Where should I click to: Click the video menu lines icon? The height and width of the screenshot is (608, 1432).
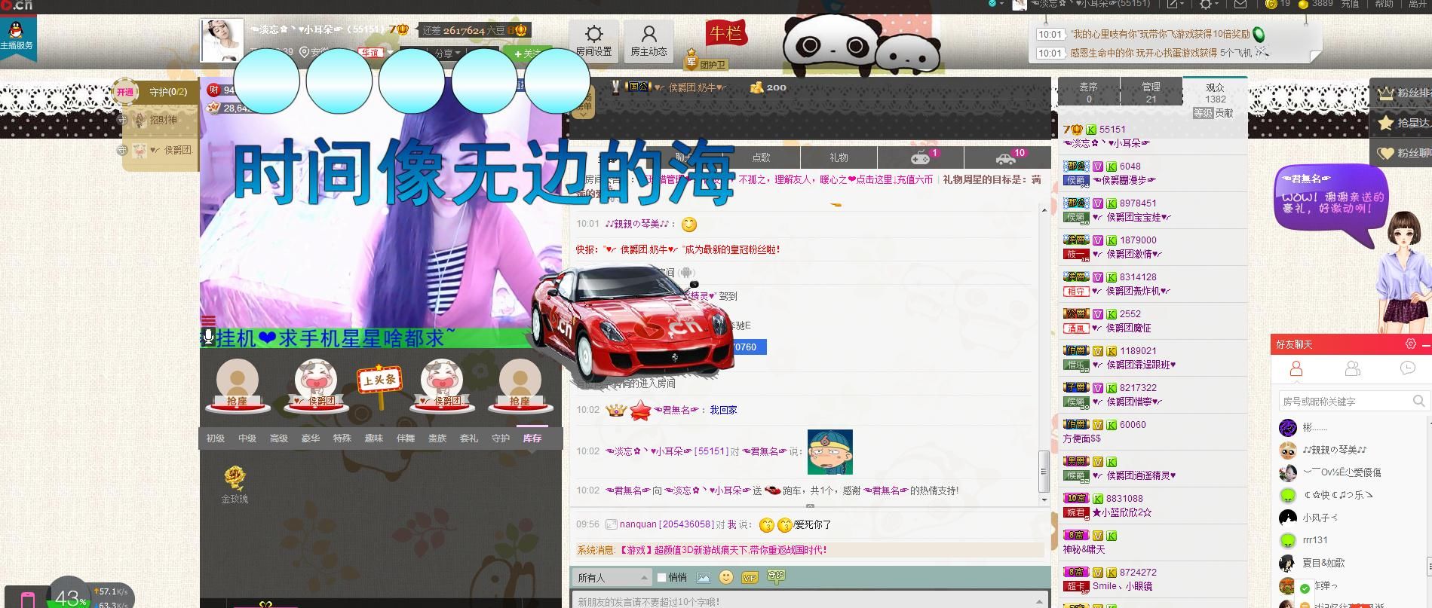pos(208,321)
